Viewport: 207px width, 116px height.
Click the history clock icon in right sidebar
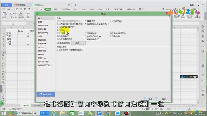pyautogui.click(x=203, y=90)
